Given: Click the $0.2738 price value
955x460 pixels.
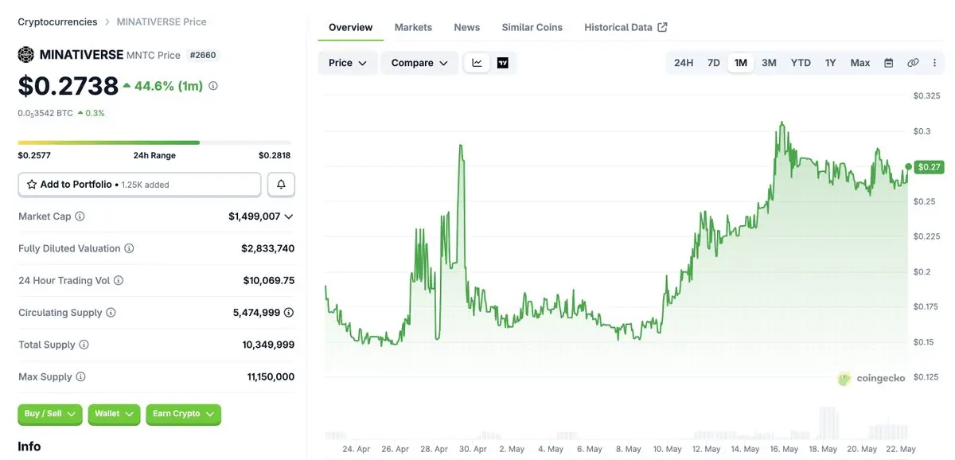Looking at the screenshot, I should pyautogui.click(x=68, y=85).
